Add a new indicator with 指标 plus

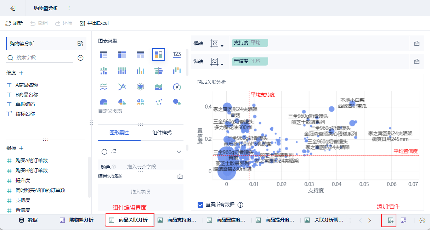21,148
